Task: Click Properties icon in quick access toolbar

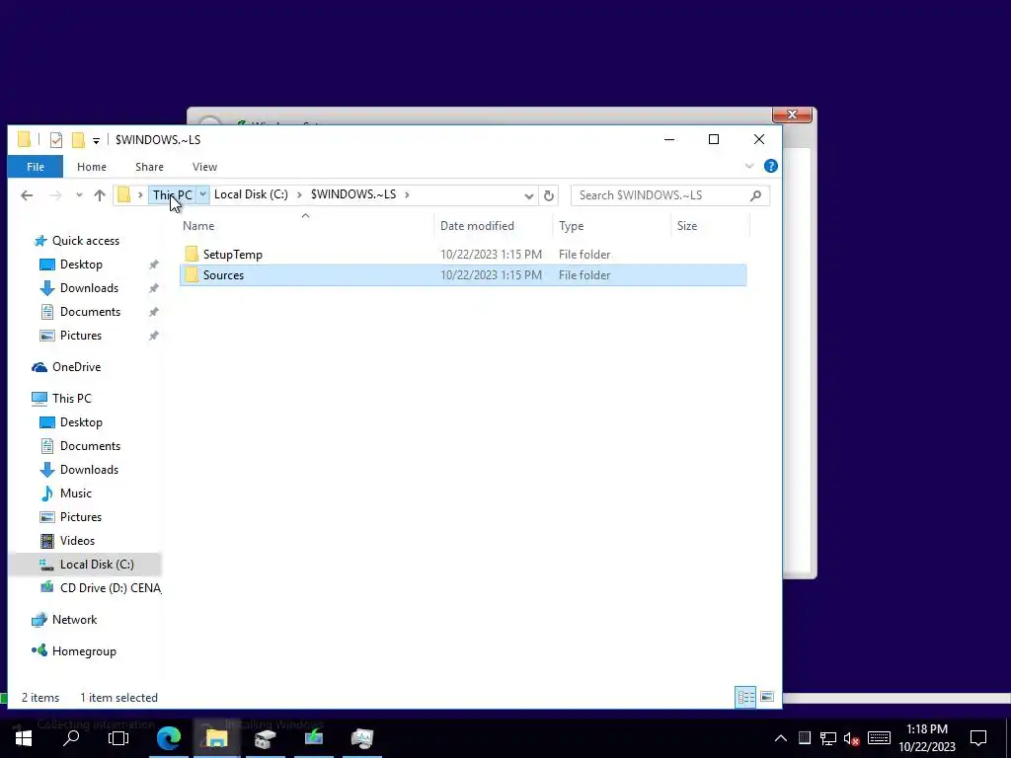Action: pyautogui.click(x=56, y=140)
